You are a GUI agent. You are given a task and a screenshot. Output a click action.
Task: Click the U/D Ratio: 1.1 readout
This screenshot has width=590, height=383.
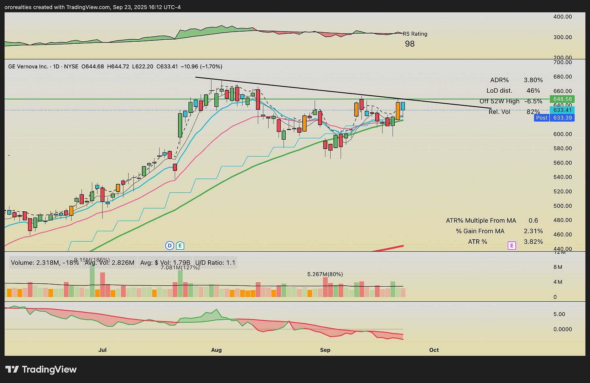pos(215,263)
